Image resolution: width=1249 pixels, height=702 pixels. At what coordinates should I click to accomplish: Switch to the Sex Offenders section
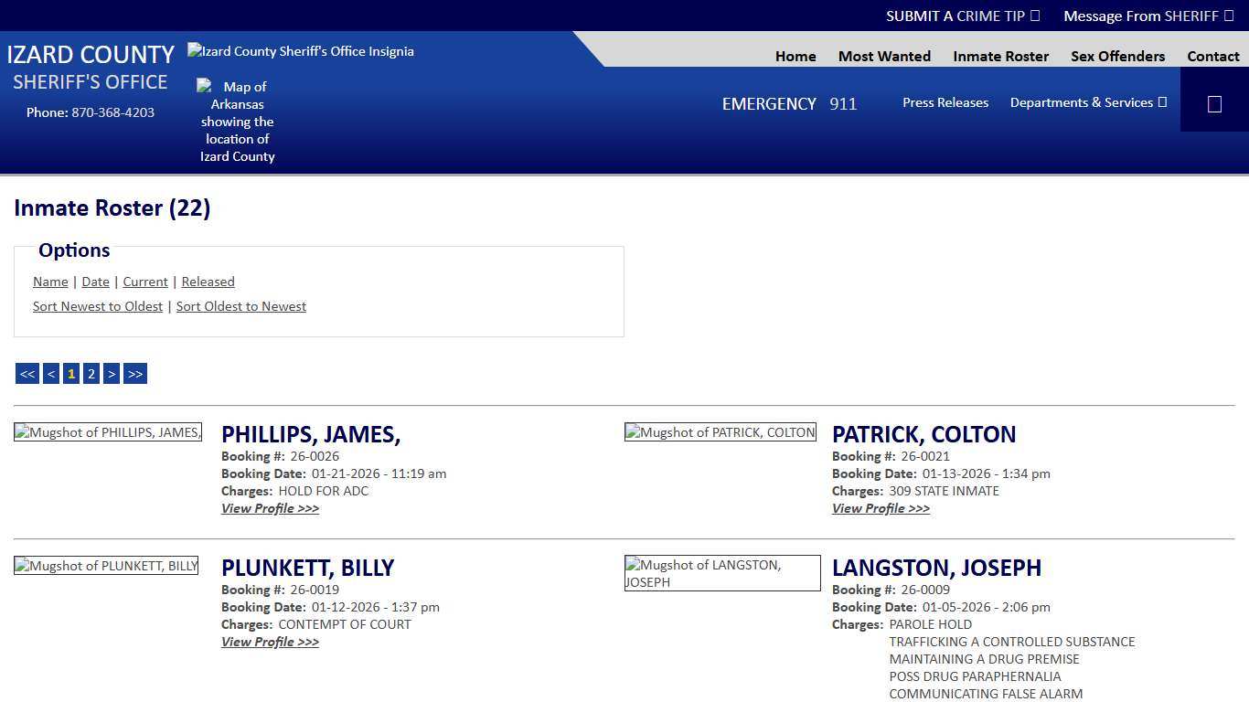coord(1117,56)
